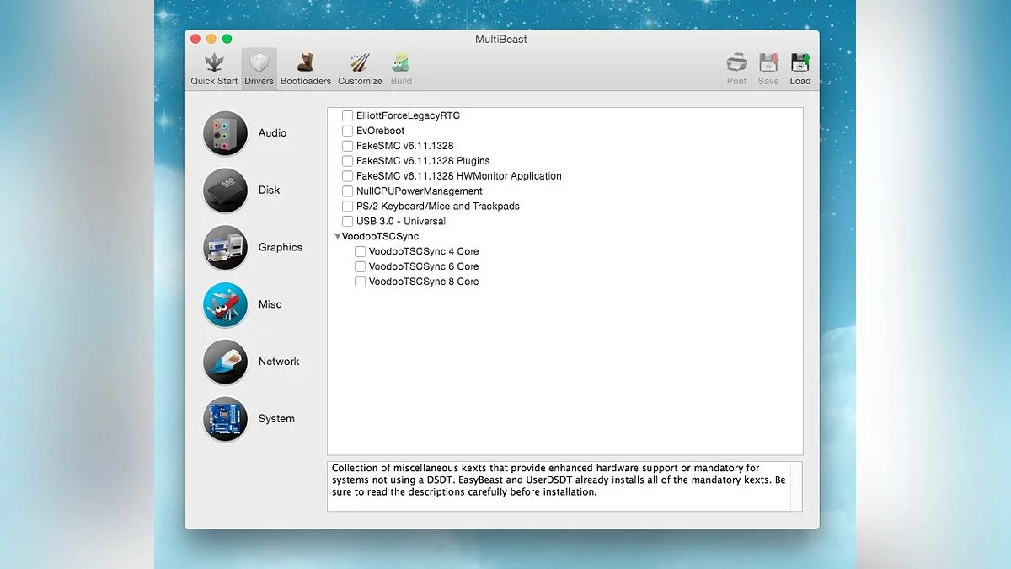1011x569 pixels.
Task: Open the Quick Start toolbar section
Action: (214, 68)
